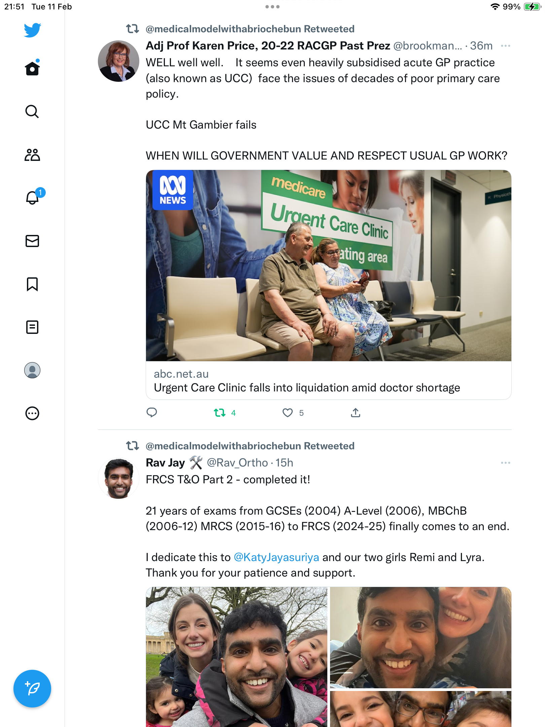
Task: Open the Bookmarks icon
Action: 32,284
